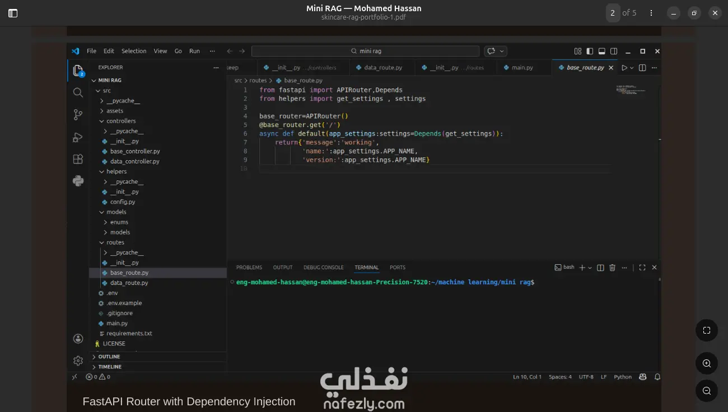Open the new terminal launch profile dropdown
Screen dimensions: 728x412
coord(590,268)
